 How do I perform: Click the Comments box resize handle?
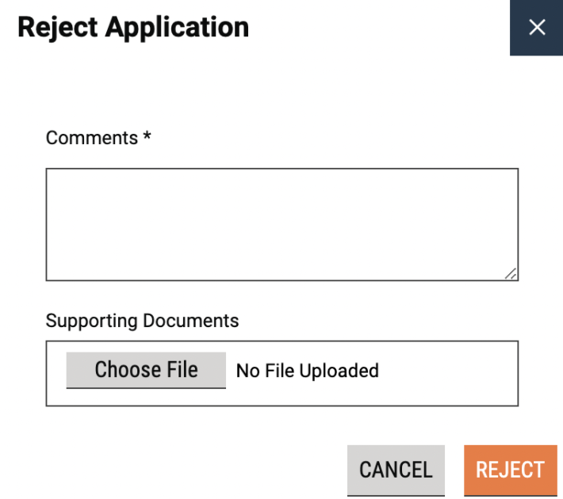tap(511, 273)
